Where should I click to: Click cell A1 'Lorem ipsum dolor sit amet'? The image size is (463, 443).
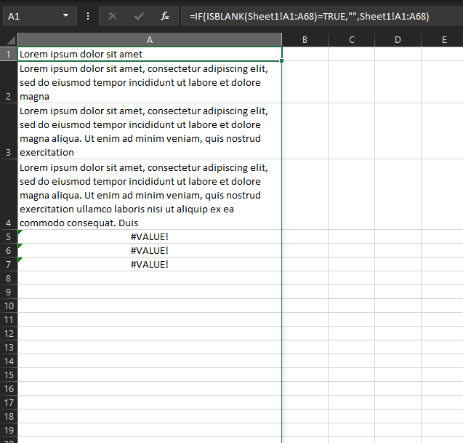coord(150,54)
